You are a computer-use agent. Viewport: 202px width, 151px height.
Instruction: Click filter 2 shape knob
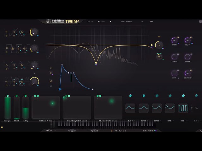159,57
